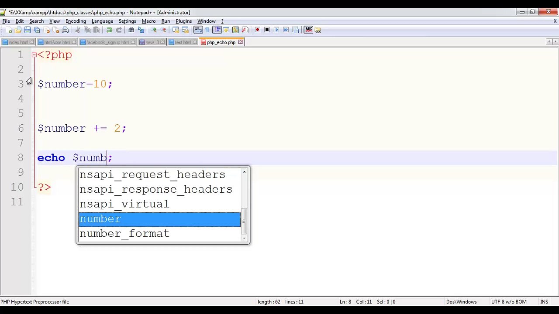Image resolution: width=559 pixels, height=314 pixels.
Task: Open the Plugins menu
Action: [x=183, y=21]
